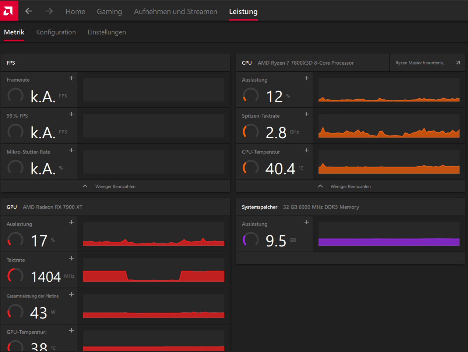Open the external link arrow for Ryzen Master
The width and height of the screenshot is (468, 352).
tap(458, 63)
